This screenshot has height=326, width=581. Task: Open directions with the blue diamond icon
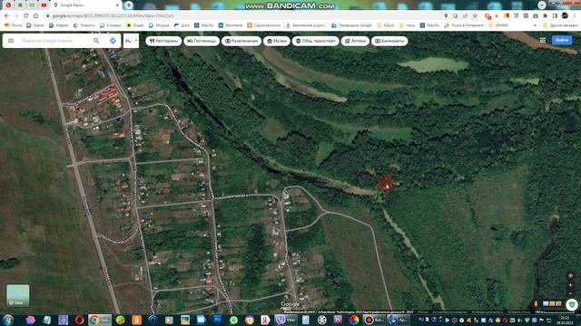(x=113, y=41)
